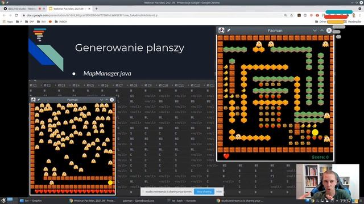Close the Restream Studio browser tab
The image size is (364, 204).
coord(44,8)
